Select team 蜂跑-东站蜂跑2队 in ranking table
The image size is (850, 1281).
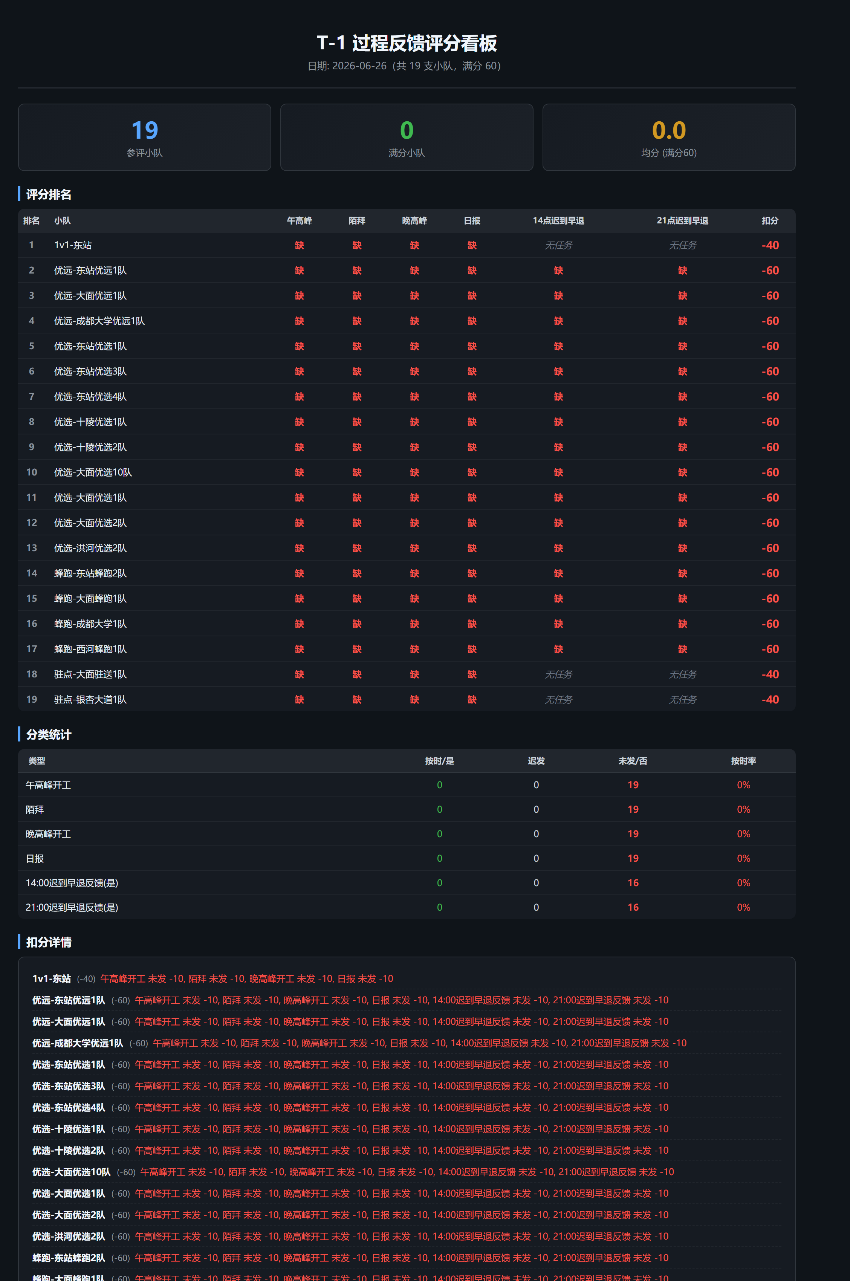pos(90,573)
